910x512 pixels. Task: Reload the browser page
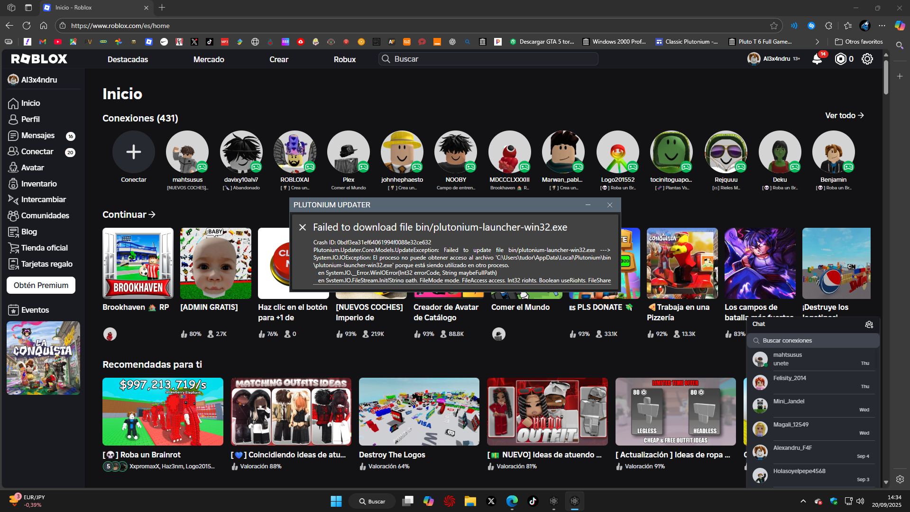click(x=27, y=26)
